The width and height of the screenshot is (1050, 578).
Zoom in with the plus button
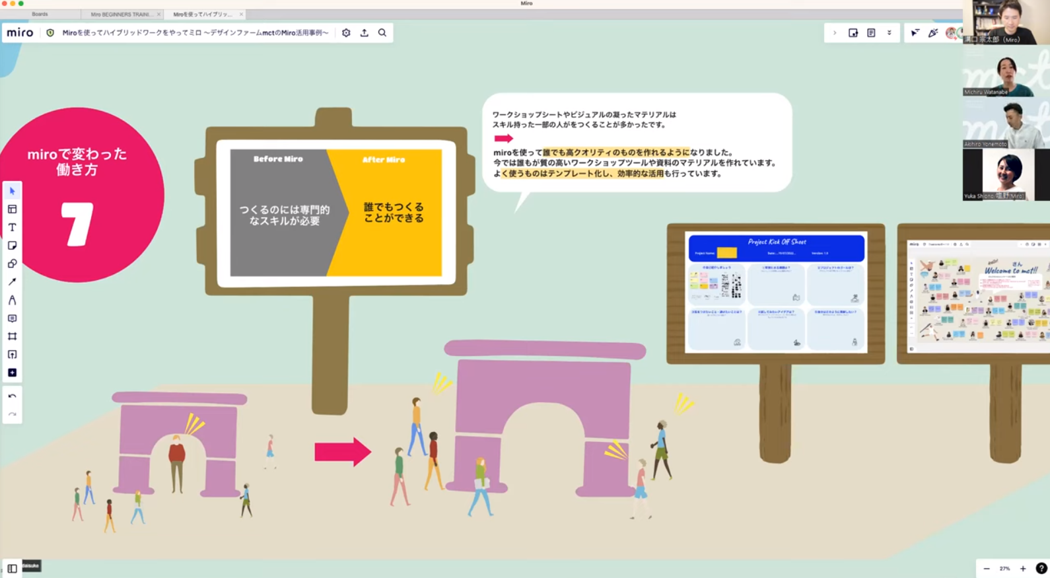coord(1023,568)
